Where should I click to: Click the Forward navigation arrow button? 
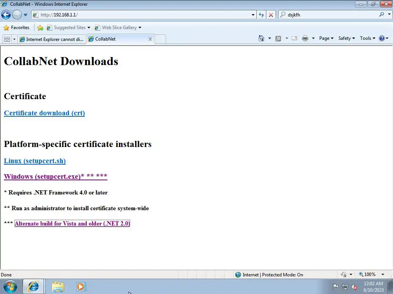[x=17, y=15]
